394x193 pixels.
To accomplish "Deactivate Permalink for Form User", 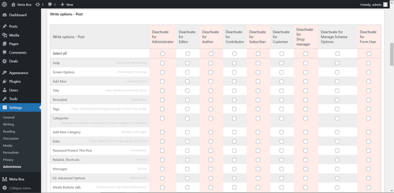I will tap(369, 100).
